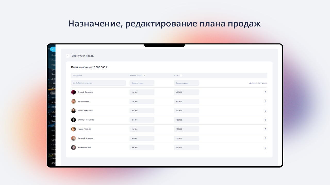Click the trash icon for Ирина Главная
Image resolution: width=330 pixels, height=185 pixels.
coord(266,129)
